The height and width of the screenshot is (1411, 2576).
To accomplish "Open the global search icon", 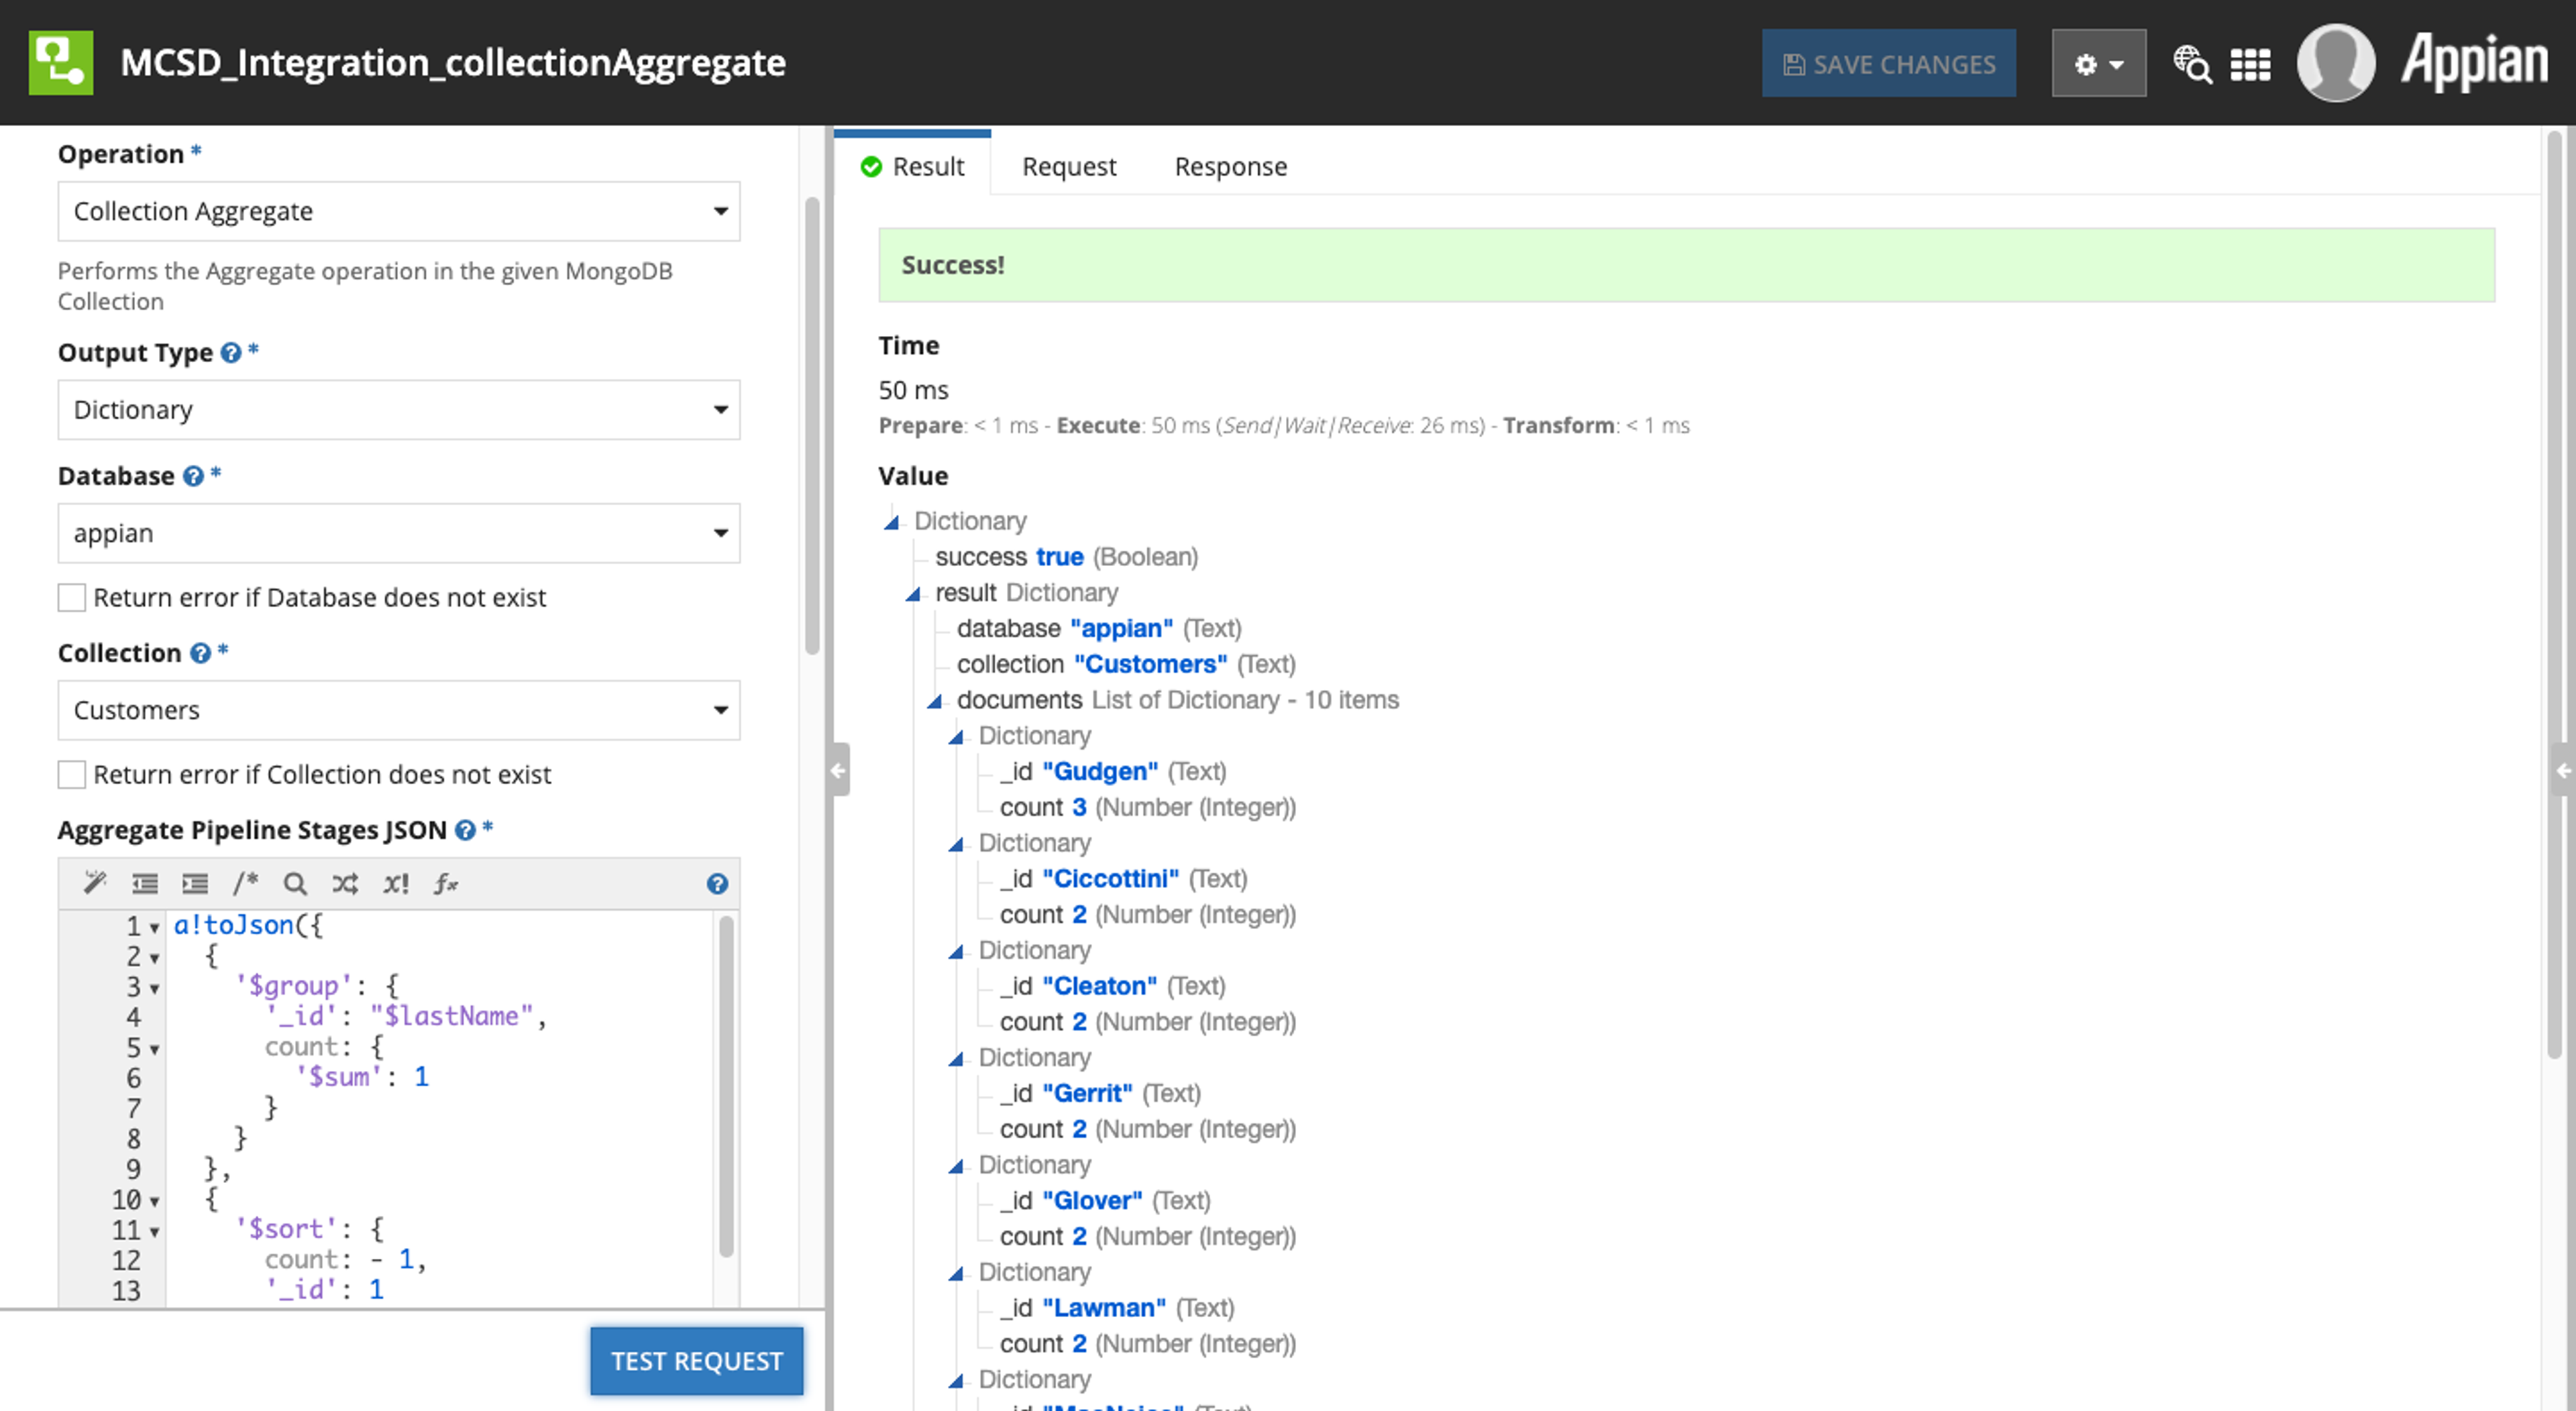I will click(2191, 64).
